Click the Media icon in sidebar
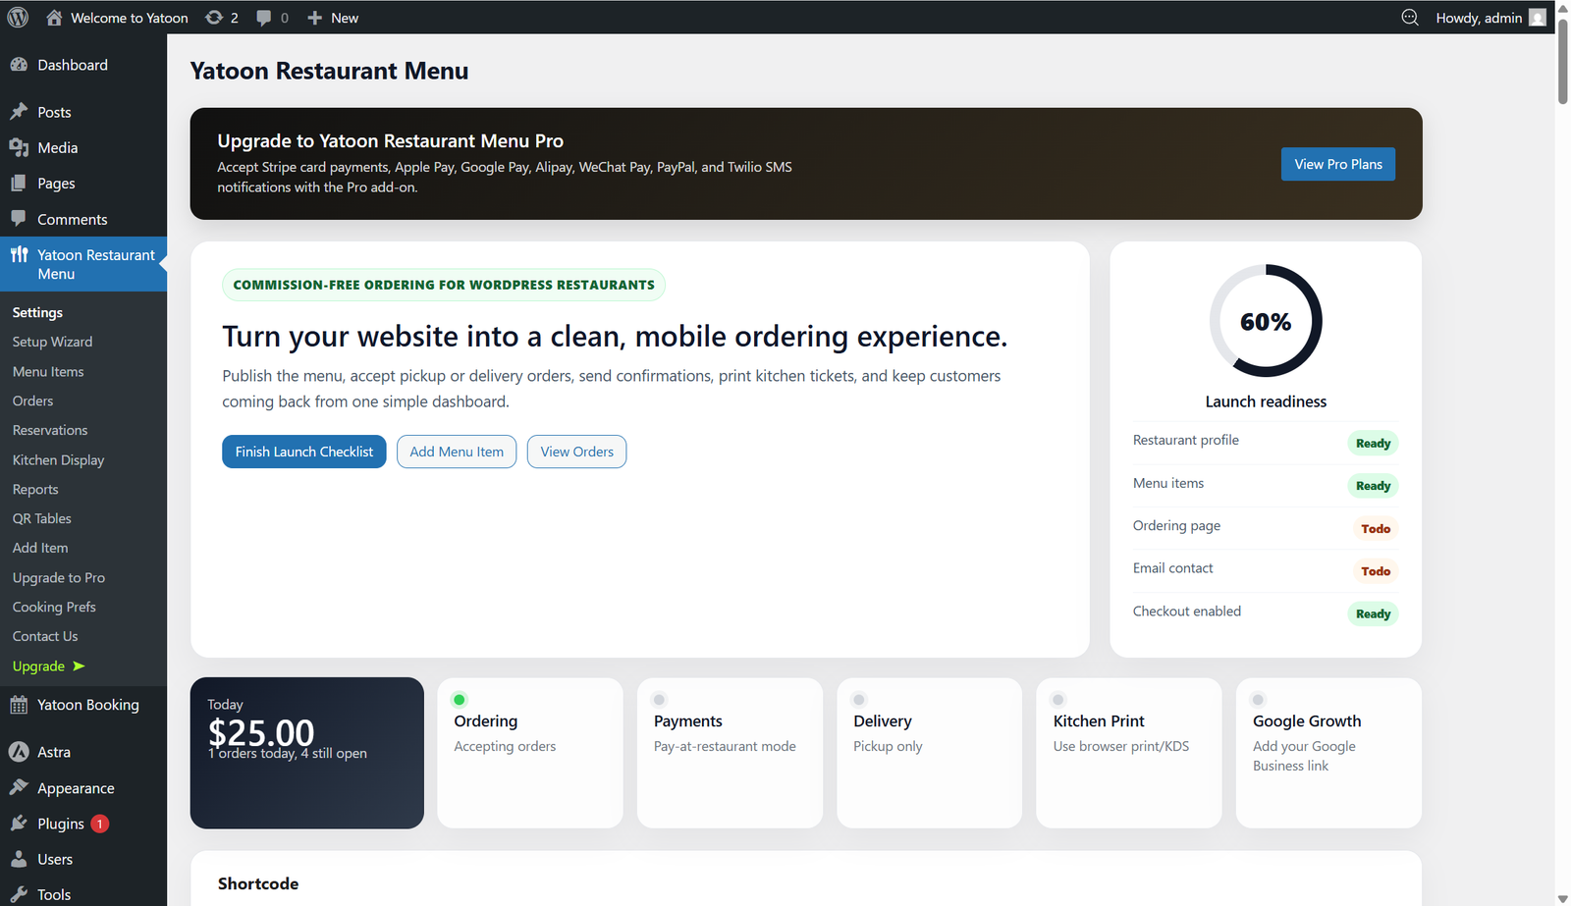 pyautogui.click(x=19, y=147)
